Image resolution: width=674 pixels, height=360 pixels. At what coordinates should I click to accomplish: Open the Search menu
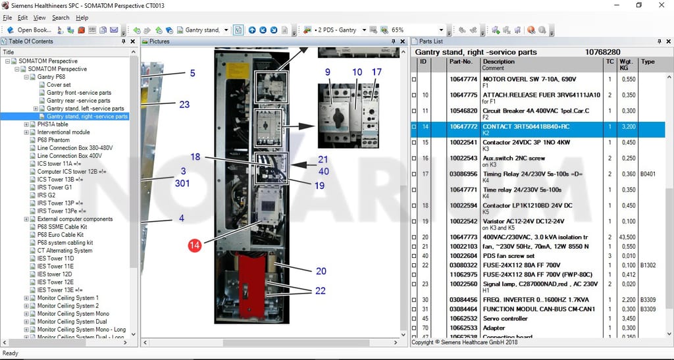[61, 18]
